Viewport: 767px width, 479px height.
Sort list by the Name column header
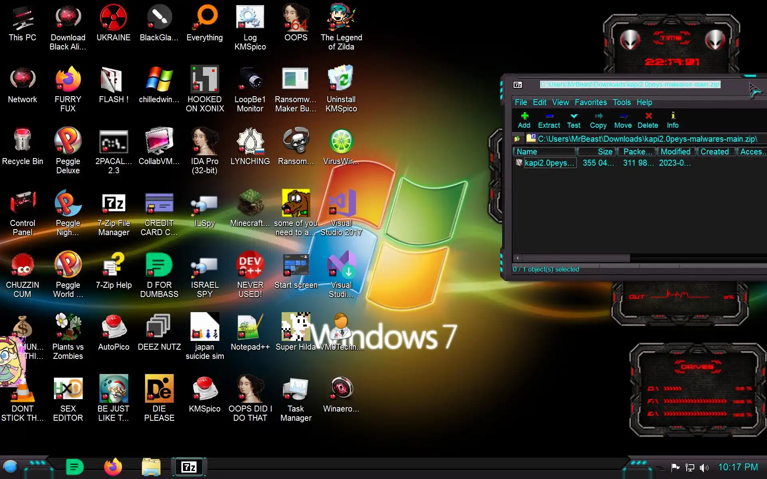pos(544,152)
